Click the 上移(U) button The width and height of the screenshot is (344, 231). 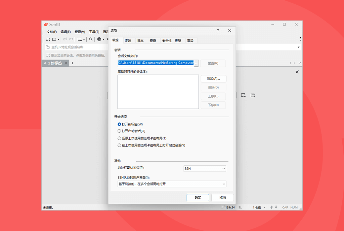tap(213, 96)
